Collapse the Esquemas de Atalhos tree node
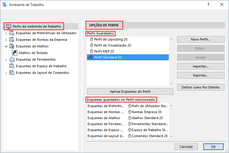229x153 pixels. pos(6,46)
